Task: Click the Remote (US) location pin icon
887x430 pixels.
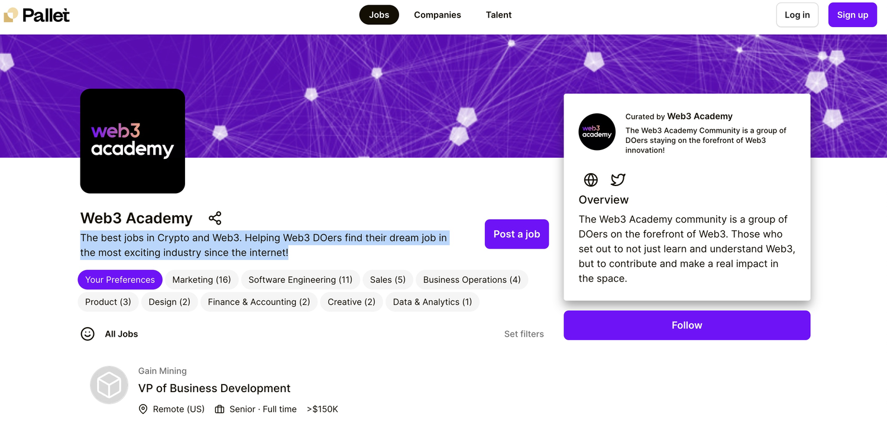Action: 143,409
